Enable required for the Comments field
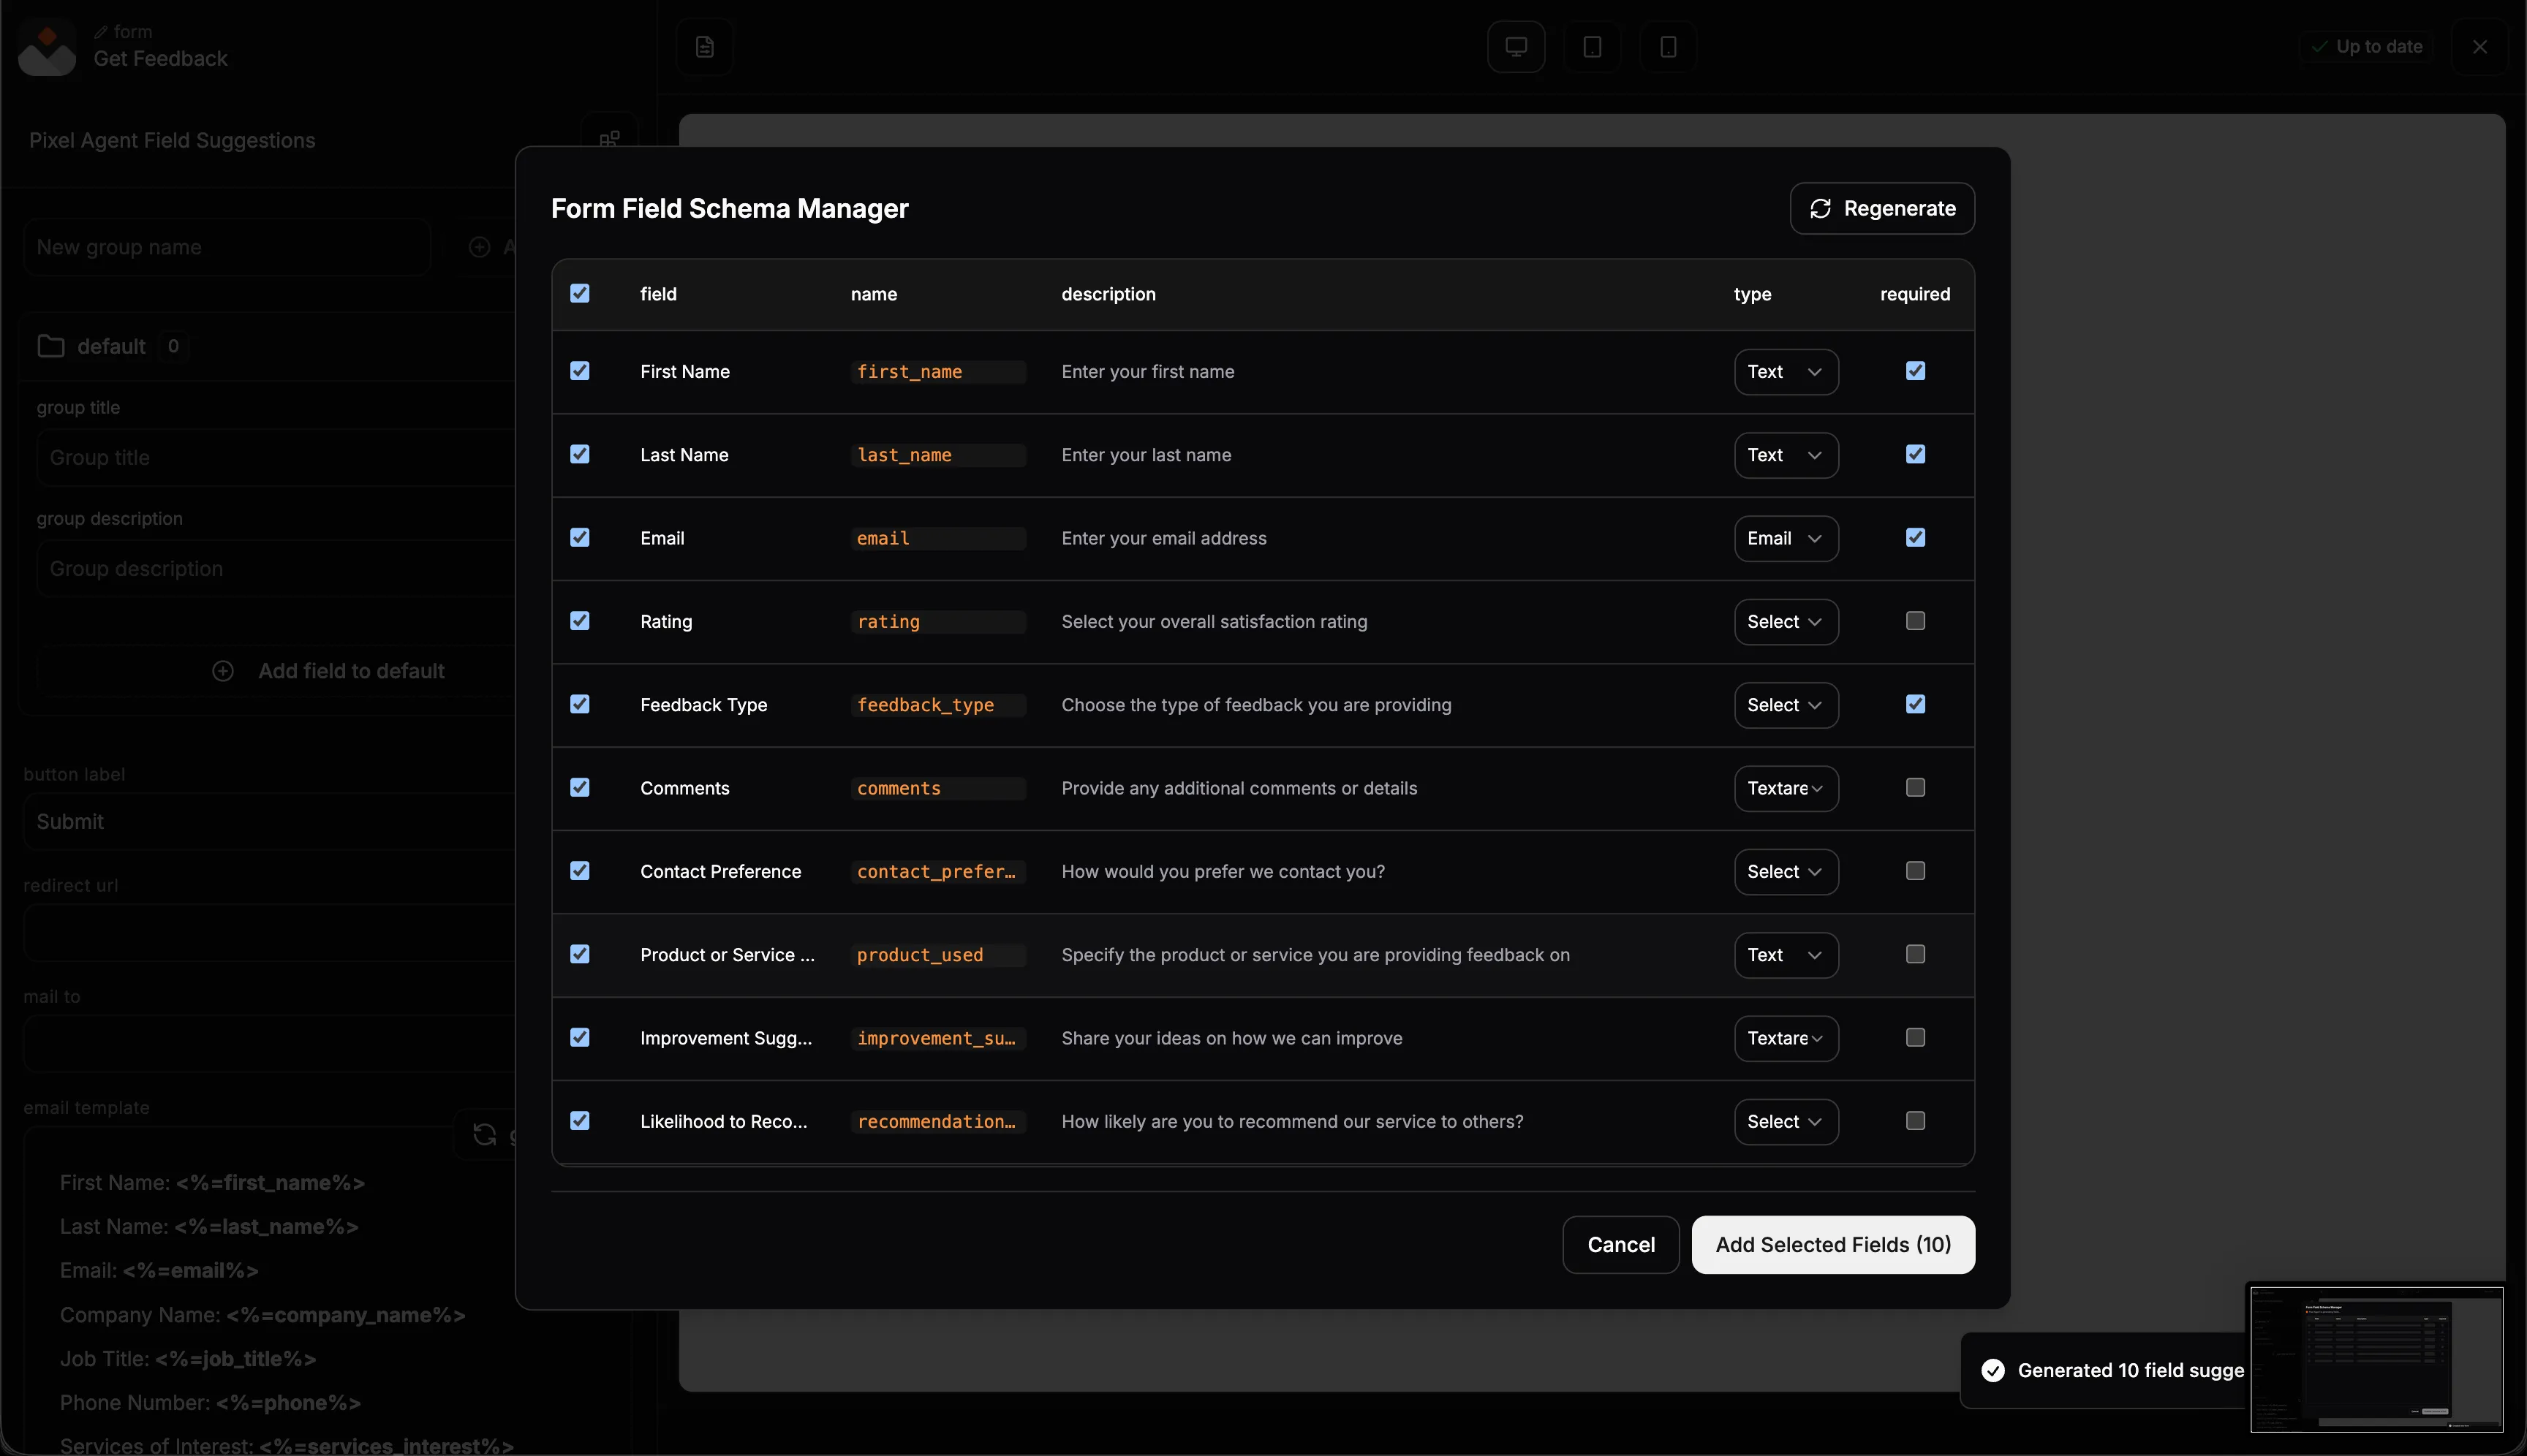2527x1456 pixels. (x=1915, y=788)
